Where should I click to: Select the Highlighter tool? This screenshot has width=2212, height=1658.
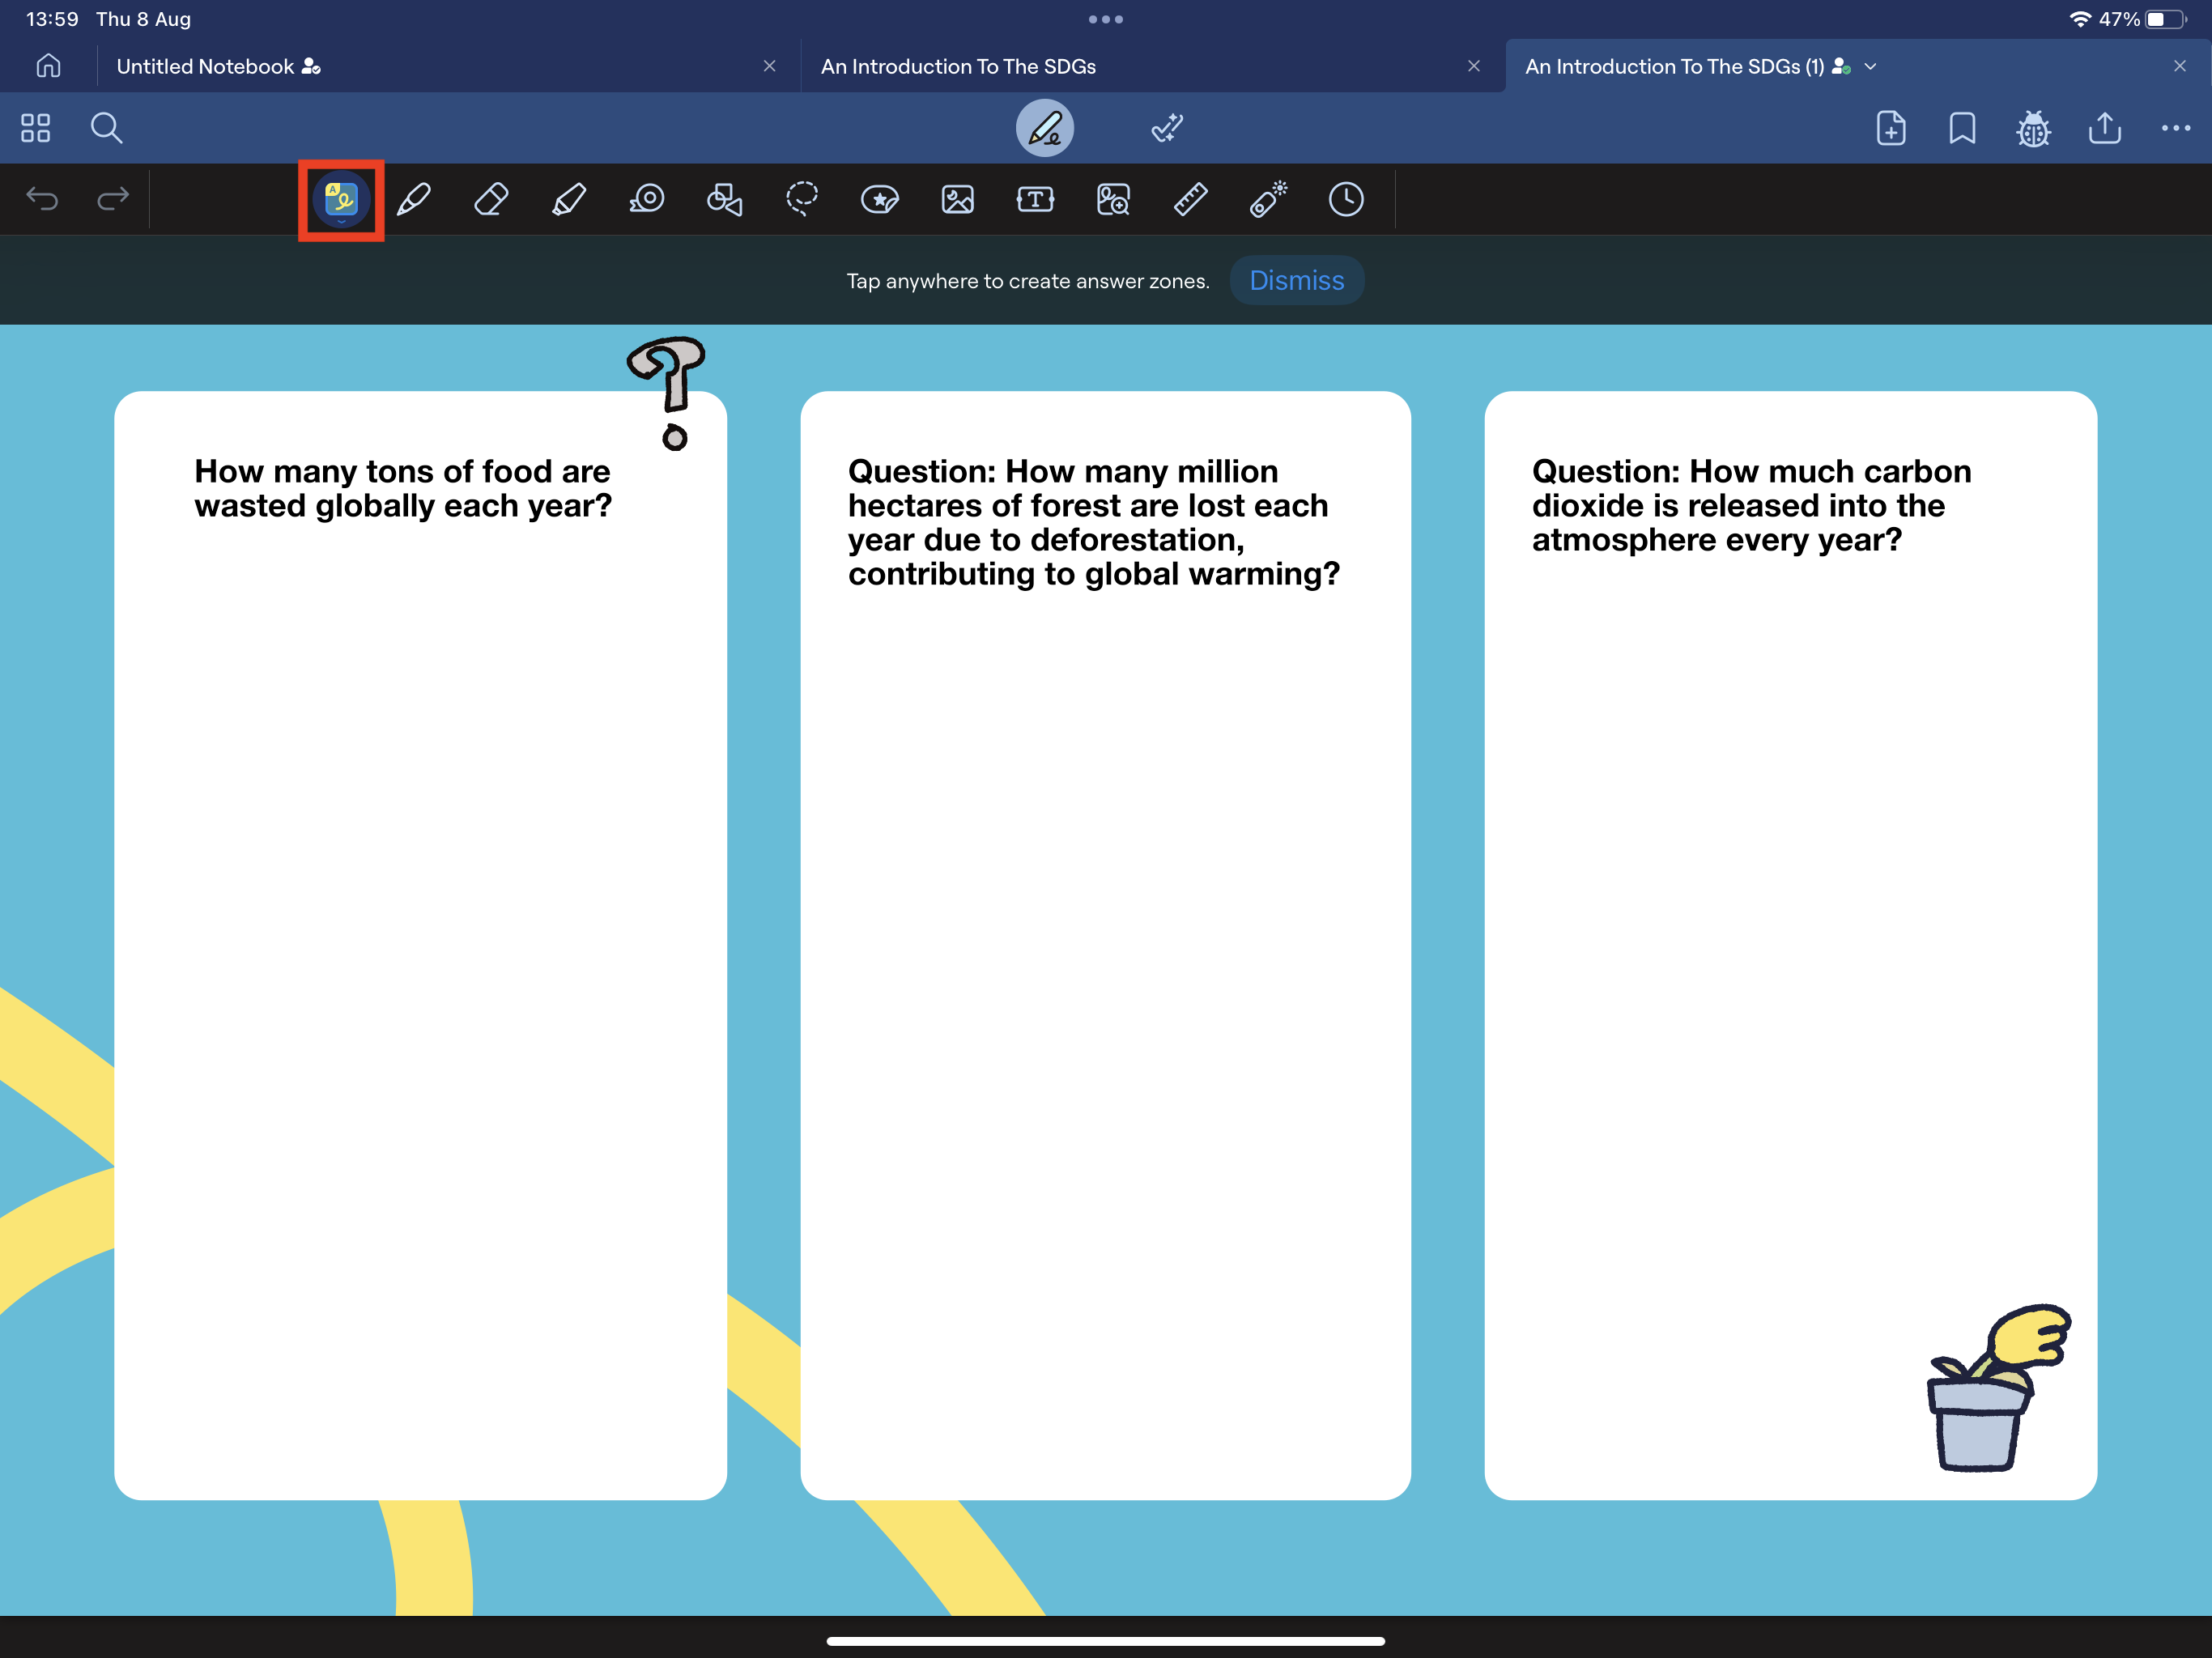(569, 199)
